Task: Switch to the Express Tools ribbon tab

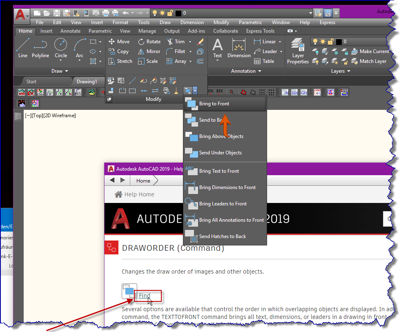Action: tap(261, 31)
